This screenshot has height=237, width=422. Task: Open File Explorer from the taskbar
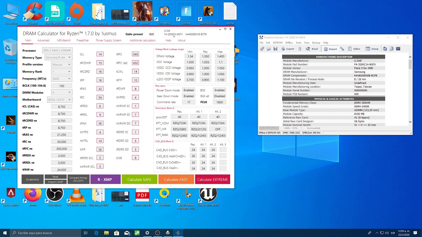click(106, 233)
